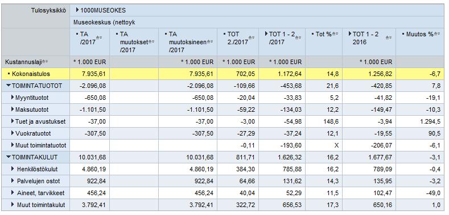Click the sort icon in TA /2017 column
This screenshot has width=449, height=215.
coord(99,37)
